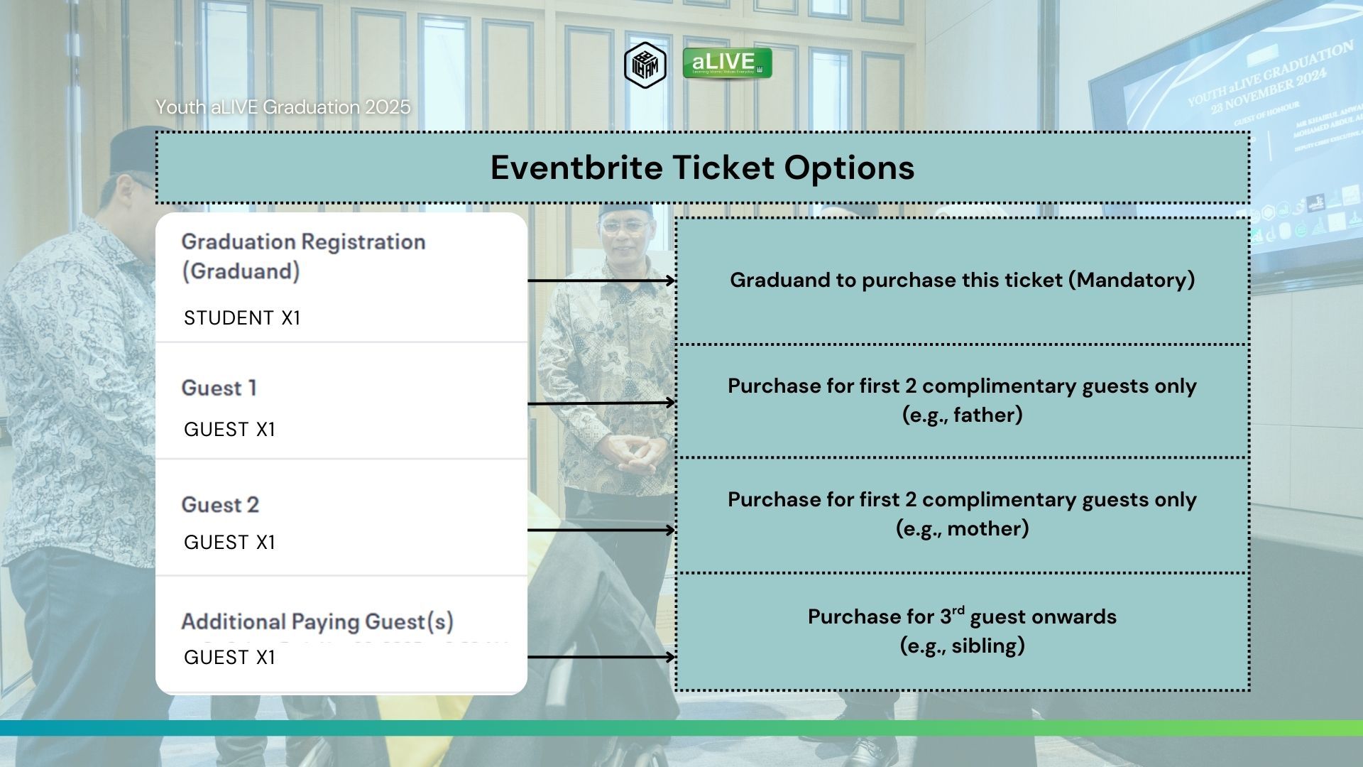Viewport: 1363px width, 767px height.
Task: Select the complimentary guests mother example box
Action: tap(962, 515)
